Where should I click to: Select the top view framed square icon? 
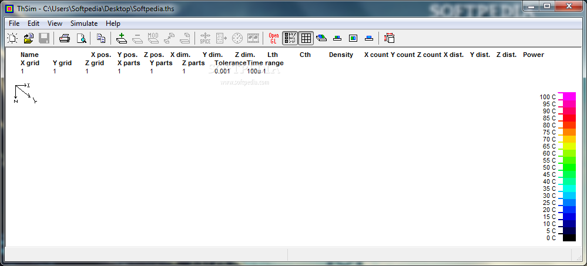[353, 38]
